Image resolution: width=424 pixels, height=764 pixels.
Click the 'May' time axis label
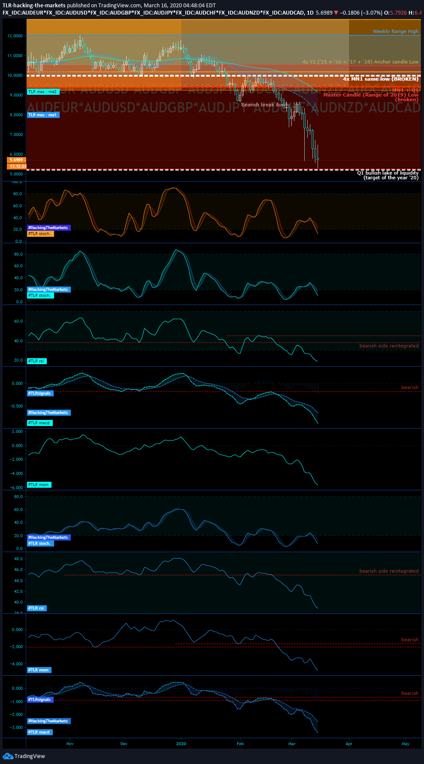(406, 744)
